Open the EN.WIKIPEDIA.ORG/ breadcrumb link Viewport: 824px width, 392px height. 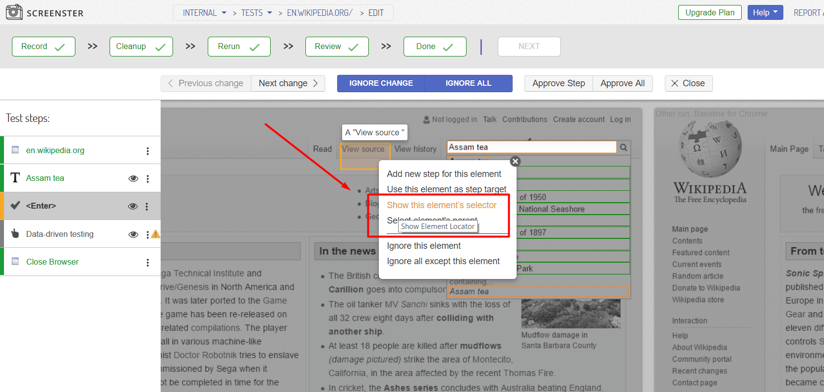319,13
